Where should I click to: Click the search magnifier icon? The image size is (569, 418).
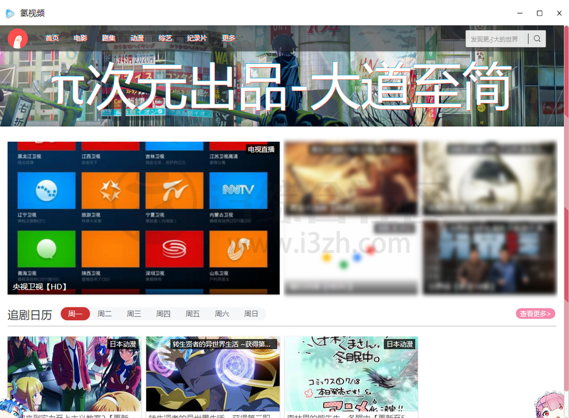pos(537,39)
